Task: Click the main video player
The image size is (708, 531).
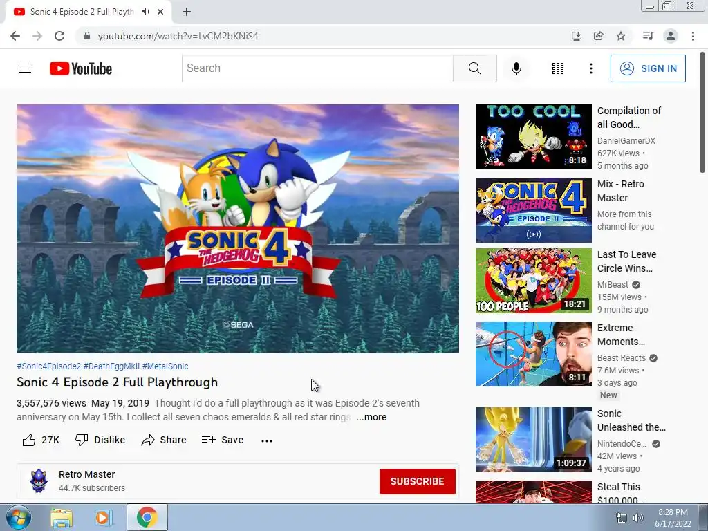Action: tap(238, 228)
